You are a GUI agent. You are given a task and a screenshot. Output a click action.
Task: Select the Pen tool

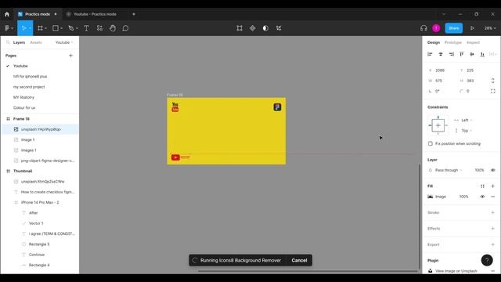click(x=71, y=28)
